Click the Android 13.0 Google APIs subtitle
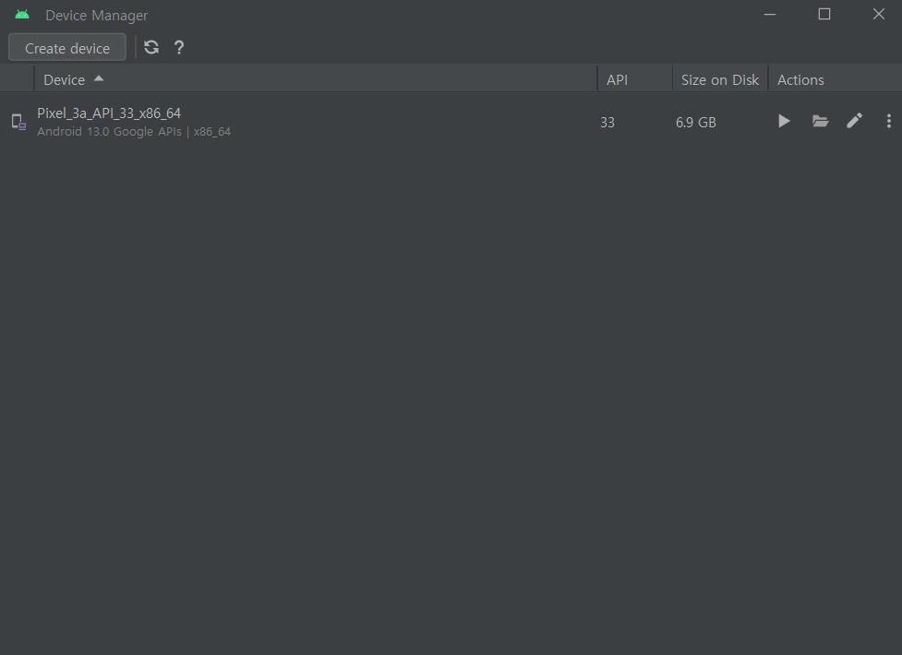The width and height of the screenshot is (902, 655). tap(134, 132)
